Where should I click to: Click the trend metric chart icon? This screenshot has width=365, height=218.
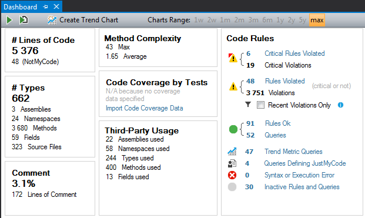pos(232,152)
